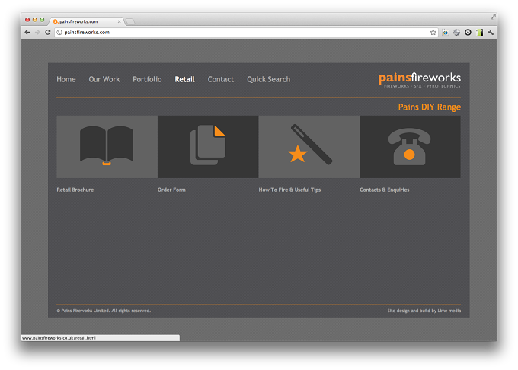Click the Retail Brochure text link
Image resolution: width=518 pixels, height=370 pixels.
[75, 190]
